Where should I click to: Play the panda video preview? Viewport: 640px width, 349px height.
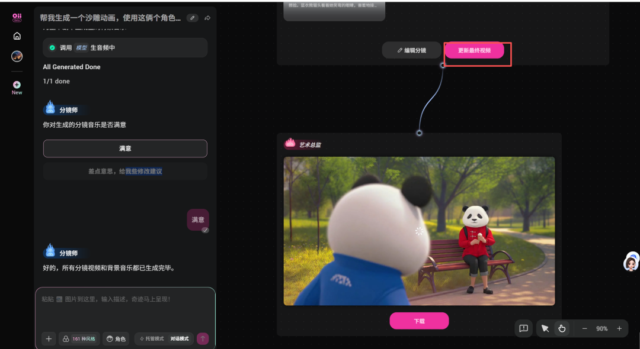tap(419, 231)
